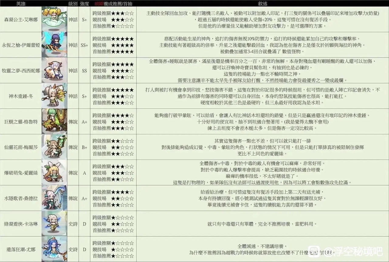This screenshot has height=262, width=389.
Task: Select the 遺落狂潮-尤娜 character image
Action: [54, 250]
